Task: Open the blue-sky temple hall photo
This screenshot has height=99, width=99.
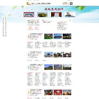Action: tap(58, 36)
